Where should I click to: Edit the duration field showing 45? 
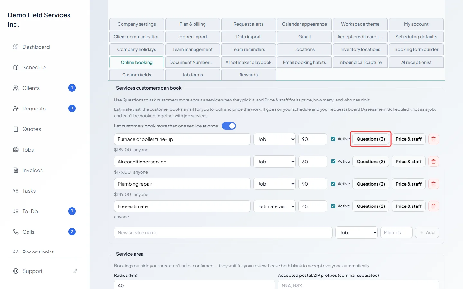(313, 206)
